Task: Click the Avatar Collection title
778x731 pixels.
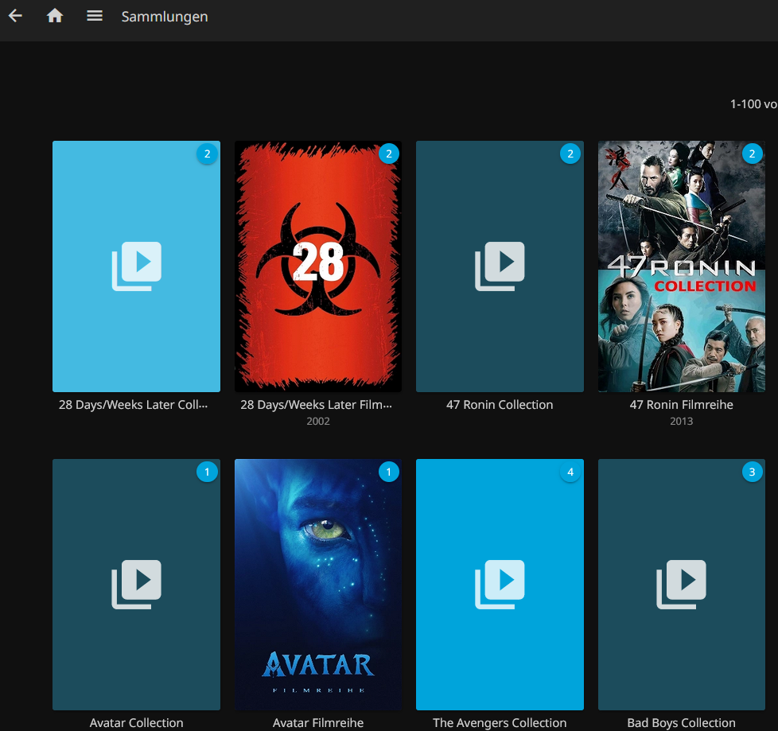Action: 136,722
